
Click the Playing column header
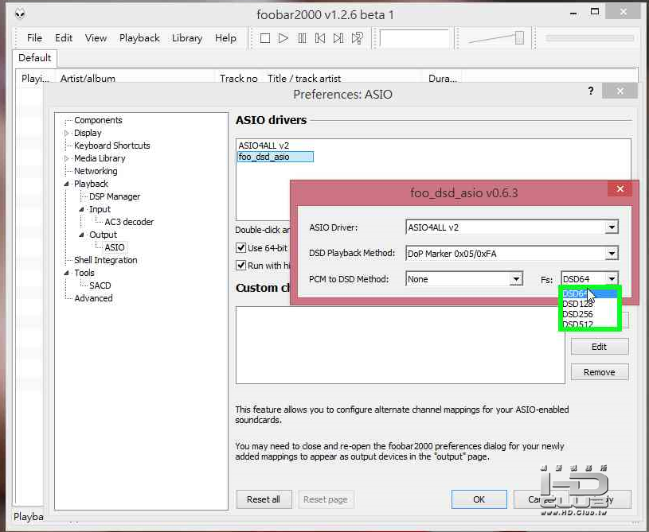[x=35, y=79]
